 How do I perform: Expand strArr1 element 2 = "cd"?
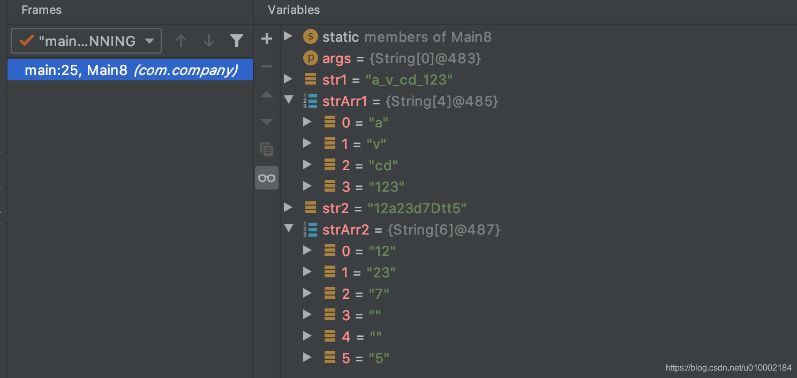307,164
